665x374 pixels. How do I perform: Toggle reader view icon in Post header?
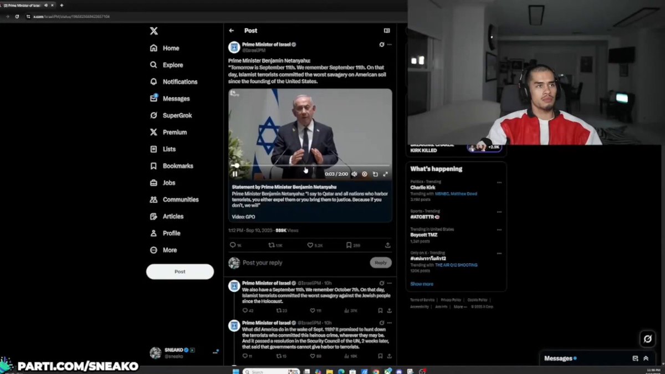(387, 30)
